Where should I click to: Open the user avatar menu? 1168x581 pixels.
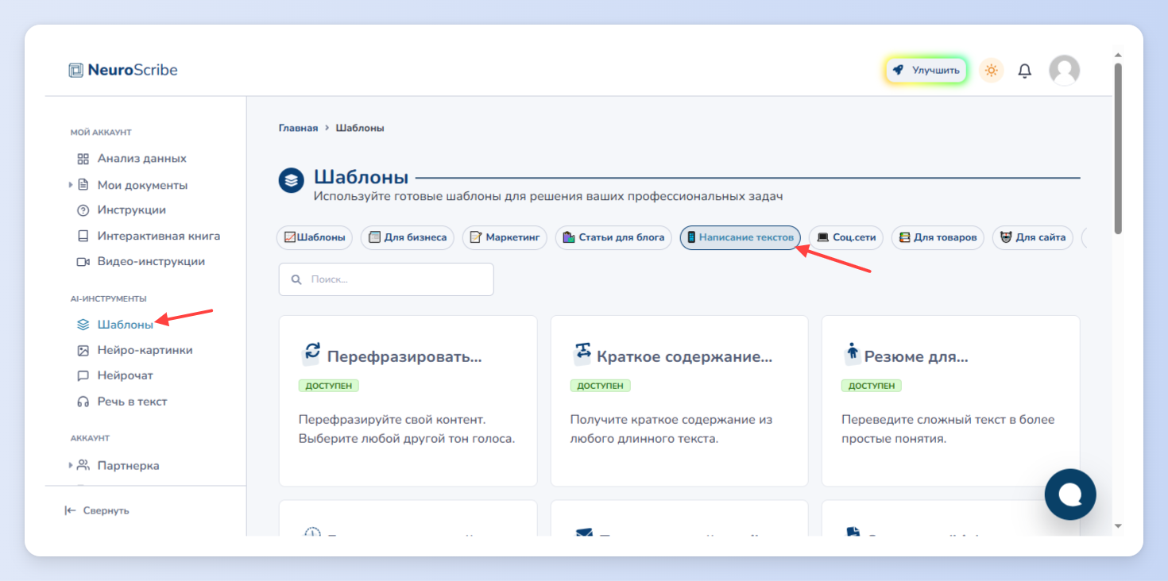(1064, 71)
